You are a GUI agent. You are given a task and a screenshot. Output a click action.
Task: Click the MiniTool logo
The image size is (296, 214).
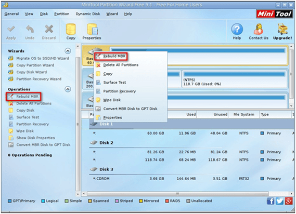(275, 14)
